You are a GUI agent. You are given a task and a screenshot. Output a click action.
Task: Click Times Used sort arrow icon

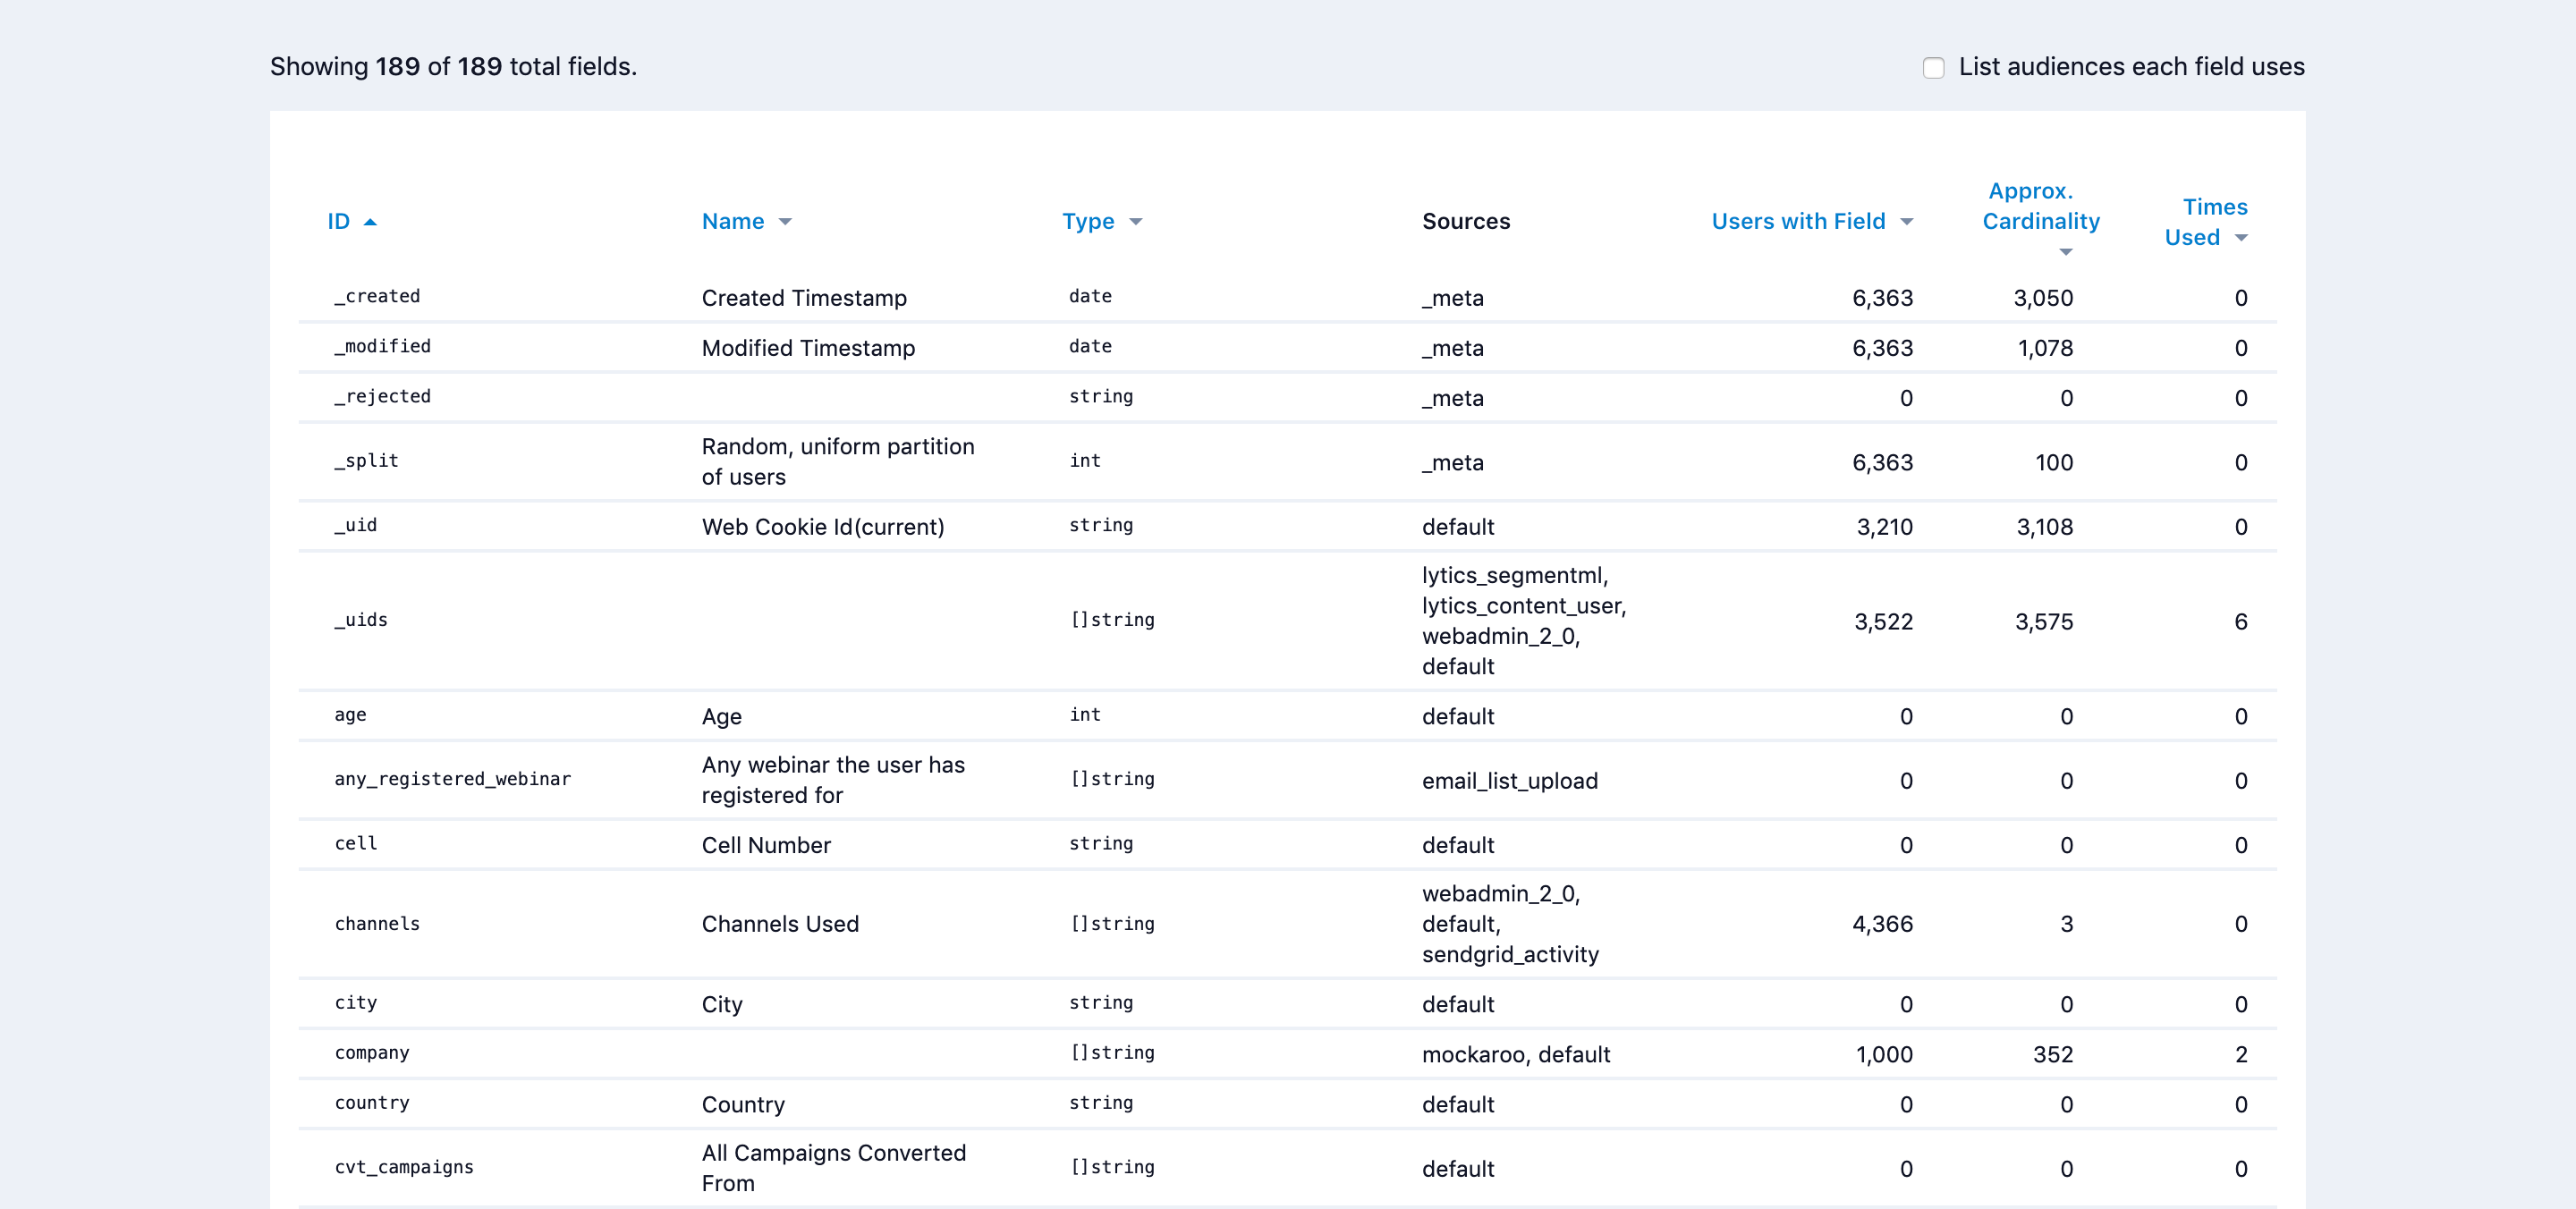point(2241,238)
